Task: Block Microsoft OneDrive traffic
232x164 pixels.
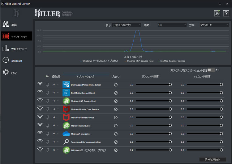Action: coord(116,134)
